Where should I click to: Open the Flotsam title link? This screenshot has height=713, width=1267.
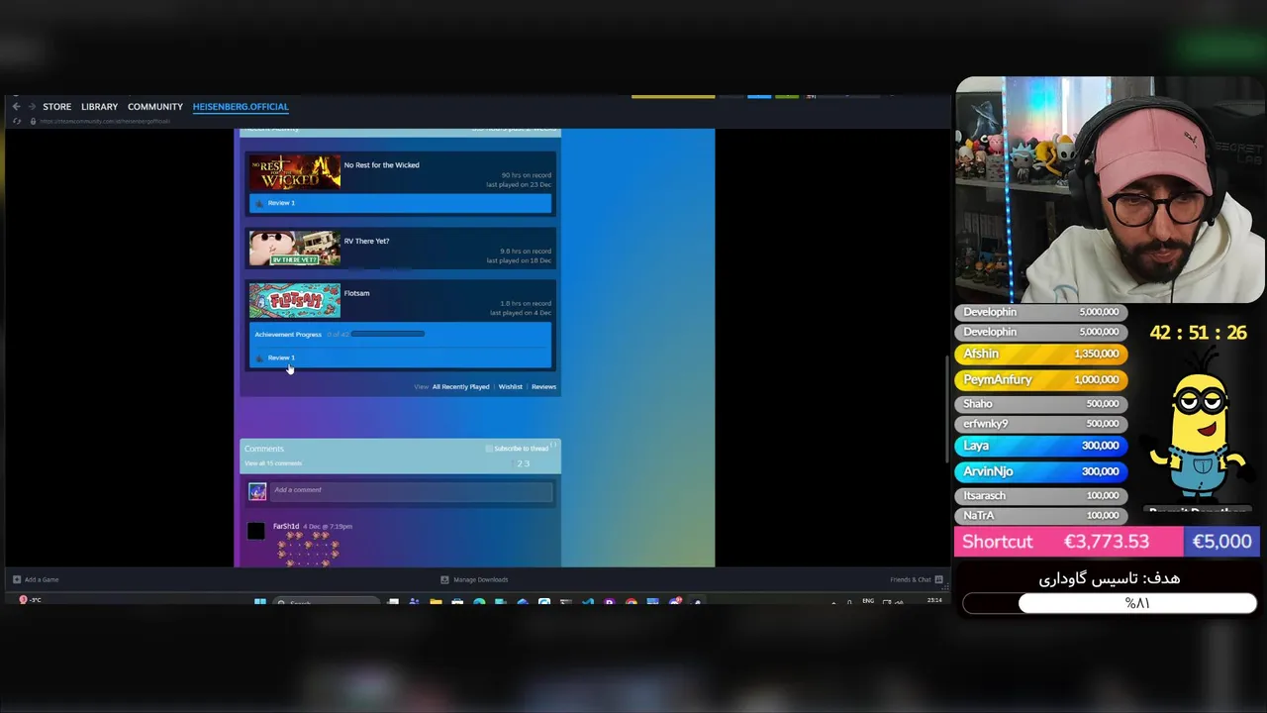356,293
